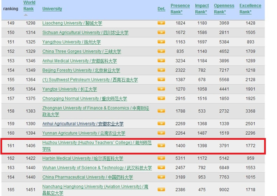Sort table by World Rank column

[x=29, y=6]
